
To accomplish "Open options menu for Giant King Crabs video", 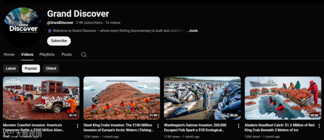I will tap(158, 126).
